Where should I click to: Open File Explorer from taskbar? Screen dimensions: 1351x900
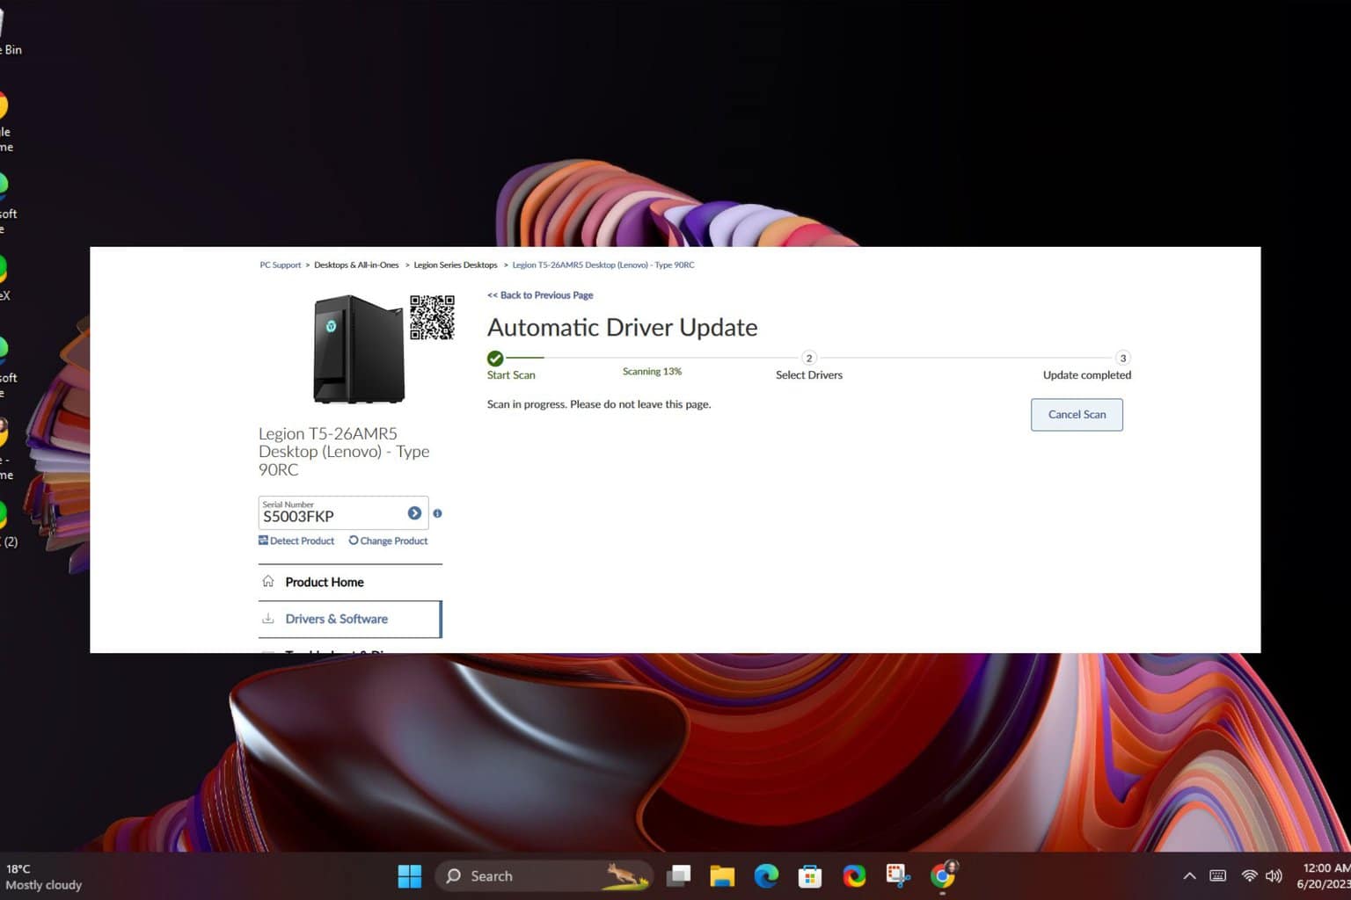[722, 875]
